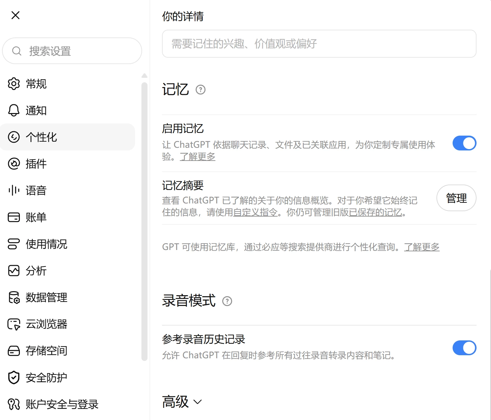This screenshot has width=491, height=420.
Task: Click the bell icon beside 通知
Action: click(14, 110)
